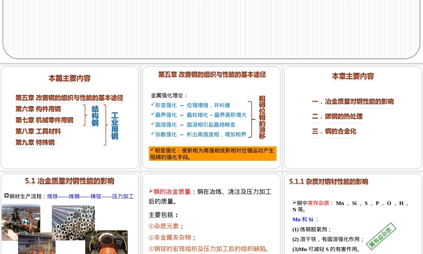Click the green stamp 属有益杂质
Screen dimensions: 423x254
point(381,236)
